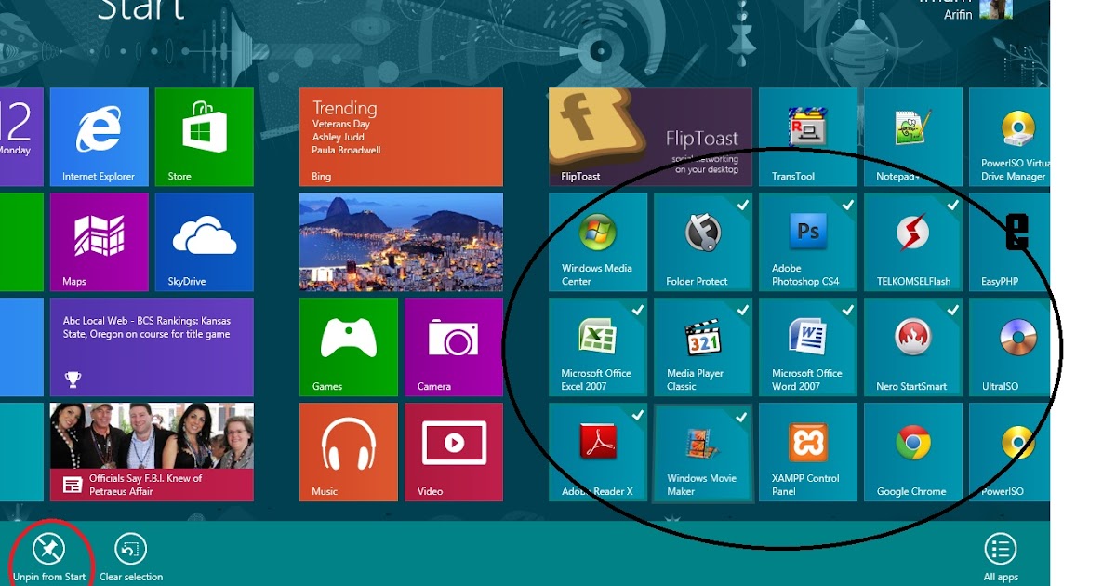Image resolution: width=1116 pixels, height=586 pixels.
Task: Uncheck the Adobe Reader X checkmark
Action: (x=638, y=415)
